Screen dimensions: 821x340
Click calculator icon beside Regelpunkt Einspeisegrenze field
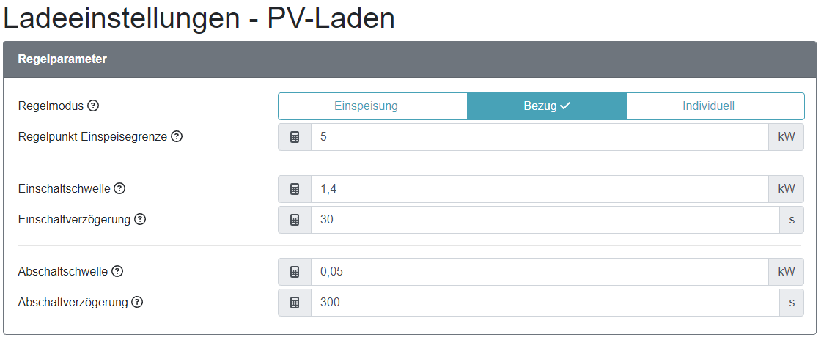pyautogui.click(x=295, y=137)
